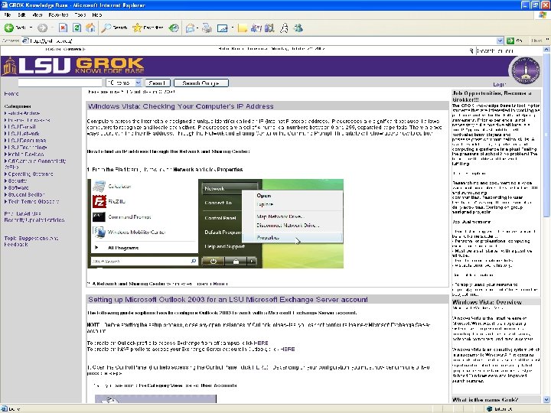The width and height of the screenshot is (551, 413).
Task: Click the Search Google button
Action: 201,83
